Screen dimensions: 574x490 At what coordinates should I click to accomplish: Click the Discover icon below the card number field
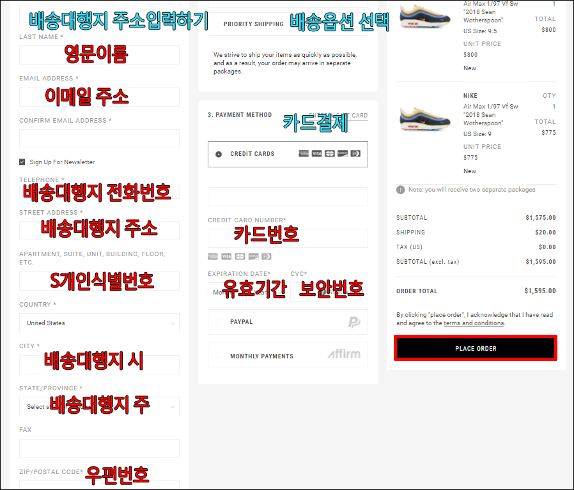tap(253, 257)
